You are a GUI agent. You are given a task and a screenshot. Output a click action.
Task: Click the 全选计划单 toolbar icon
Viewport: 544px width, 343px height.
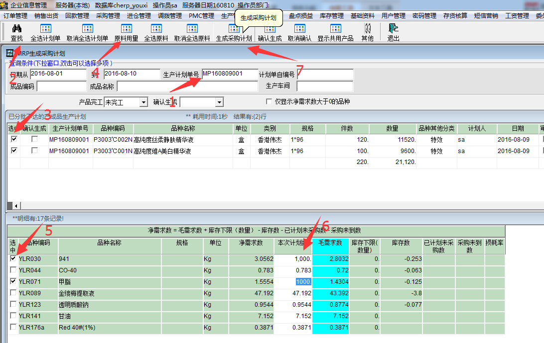pyautogui.click(x=45, y=29)
